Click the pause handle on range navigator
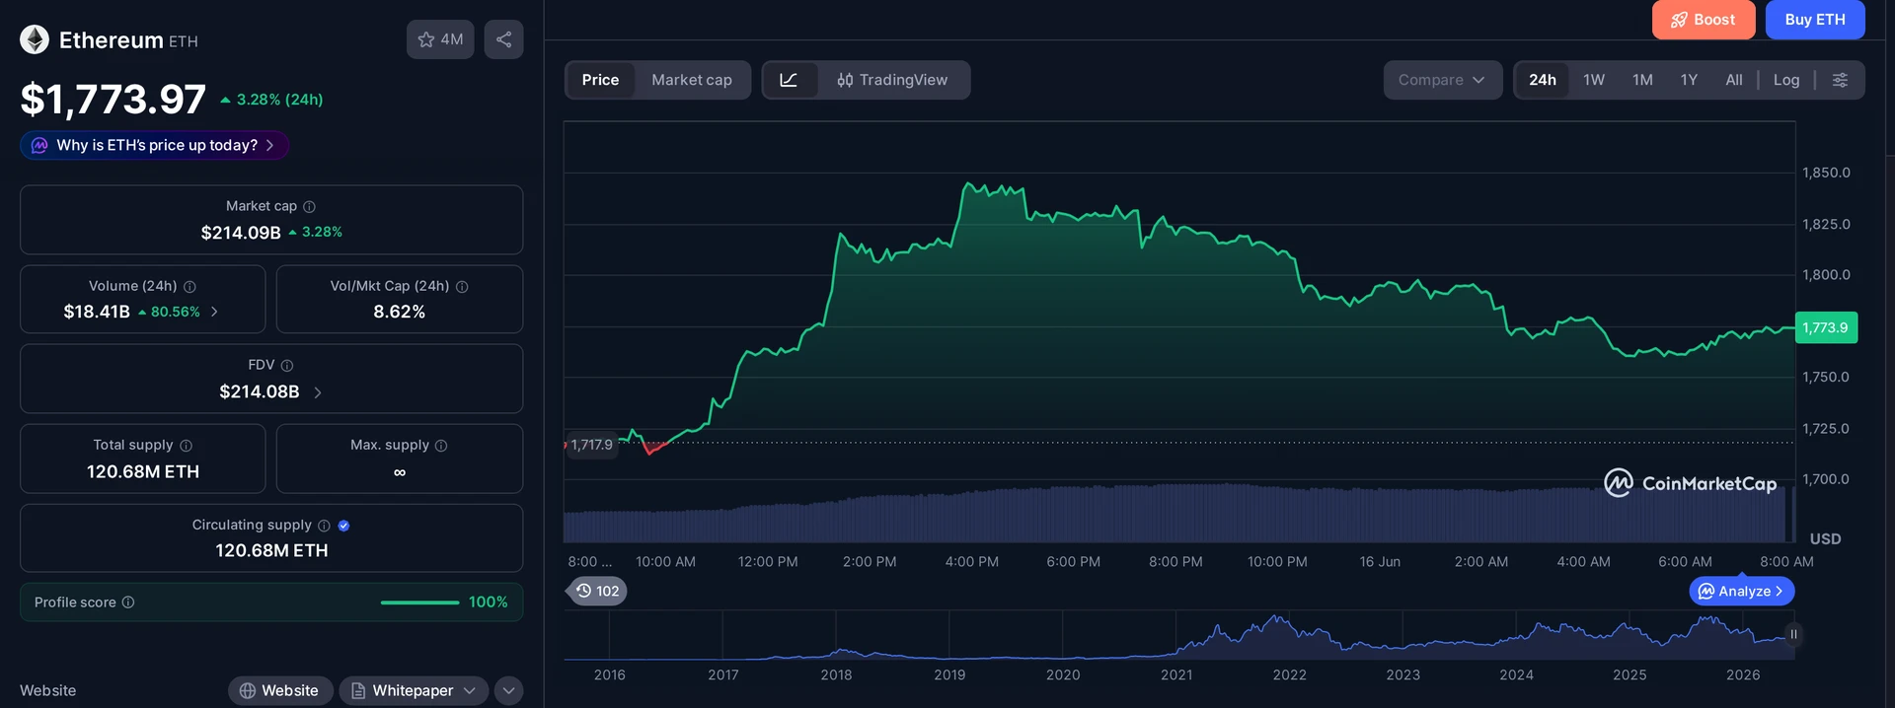This screenshot has height=708, width=1895. coord(1793,634)
